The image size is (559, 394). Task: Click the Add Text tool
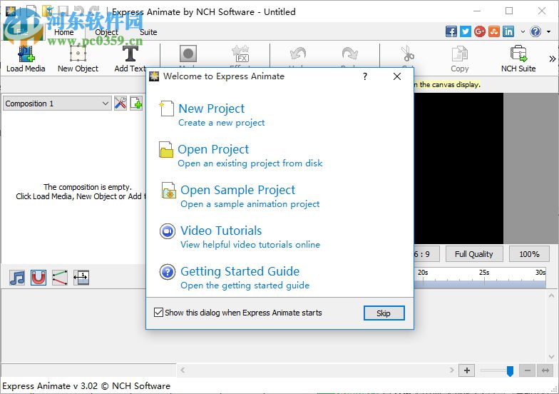[x=130, y=59]
